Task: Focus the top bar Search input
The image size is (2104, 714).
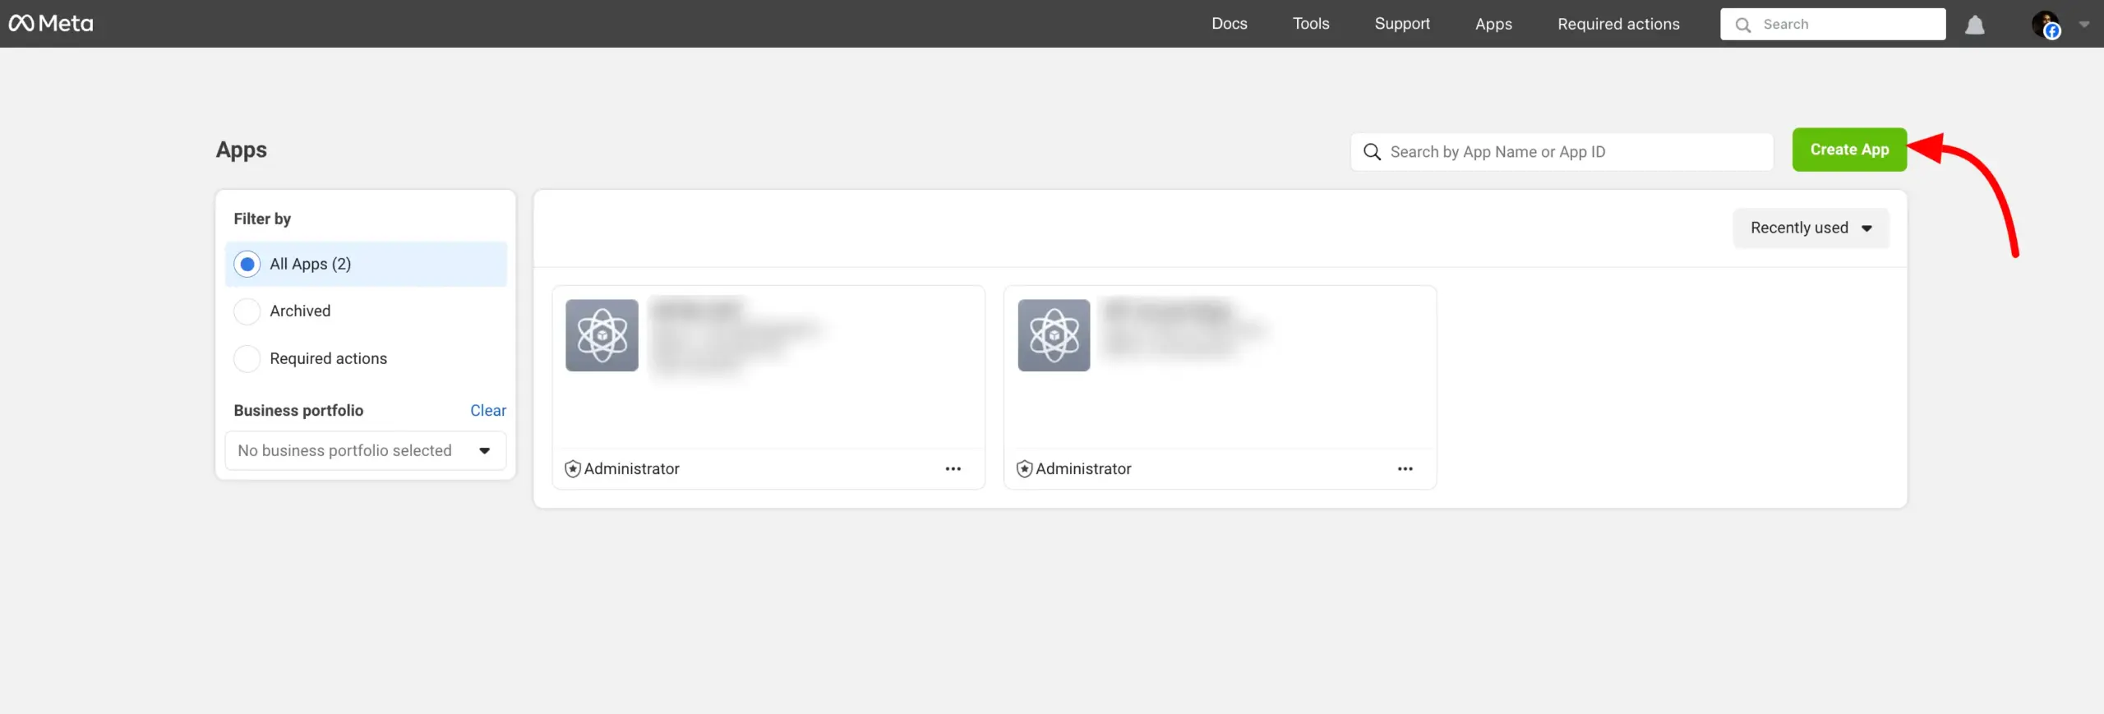Action: point(1833,24)
